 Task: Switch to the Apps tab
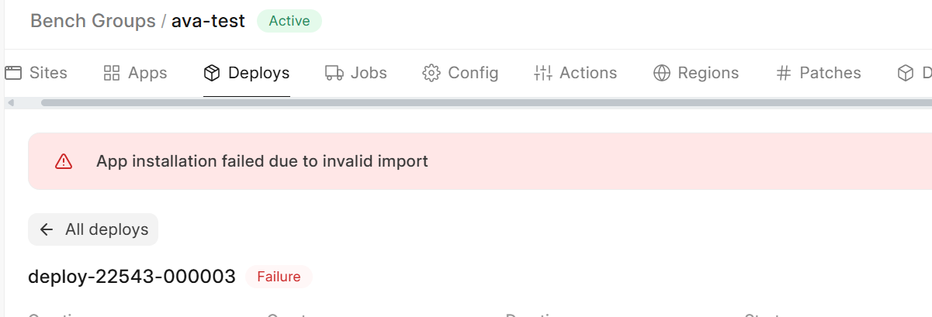pos(135,73)
